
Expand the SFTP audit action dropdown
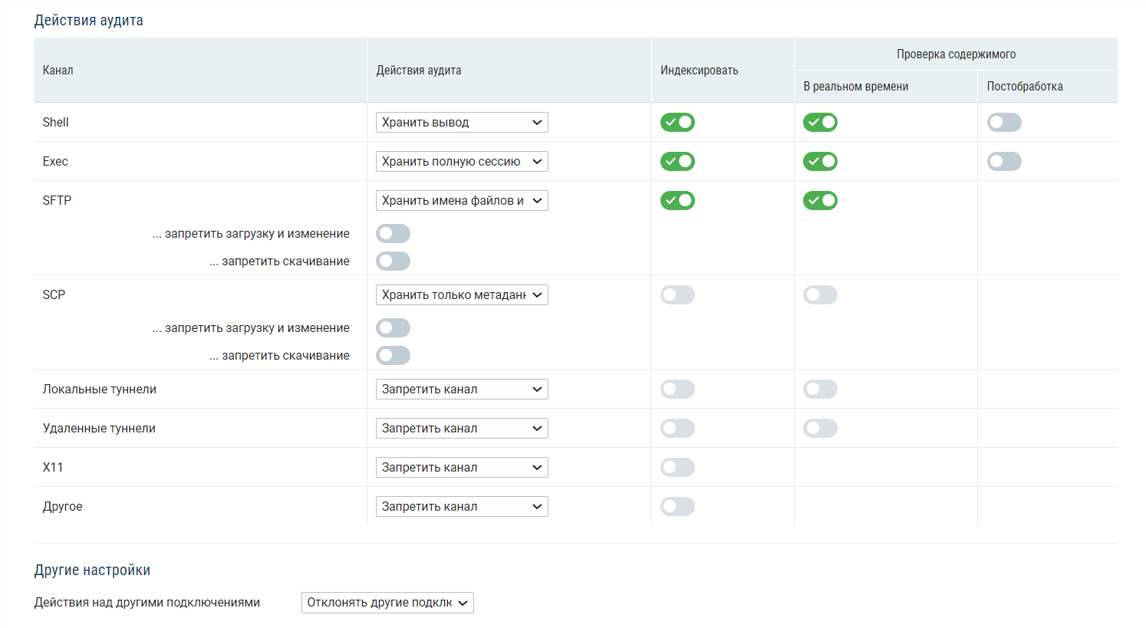[462, 201]
